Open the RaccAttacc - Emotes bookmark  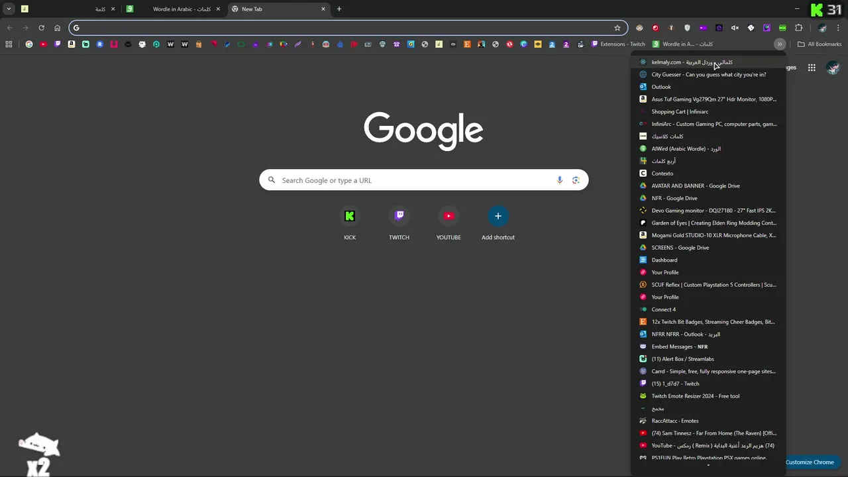point(708,421)
